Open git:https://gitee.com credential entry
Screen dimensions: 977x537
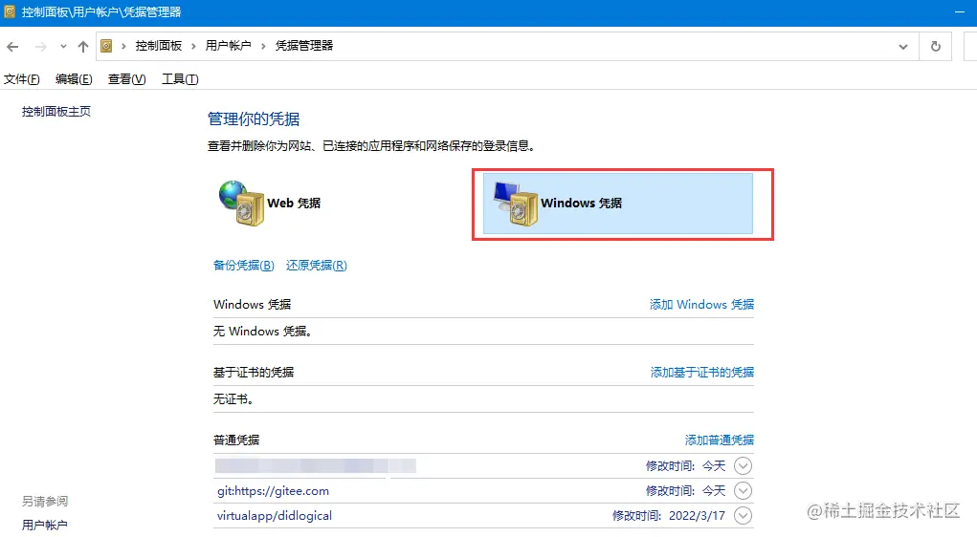click(273, 491)
